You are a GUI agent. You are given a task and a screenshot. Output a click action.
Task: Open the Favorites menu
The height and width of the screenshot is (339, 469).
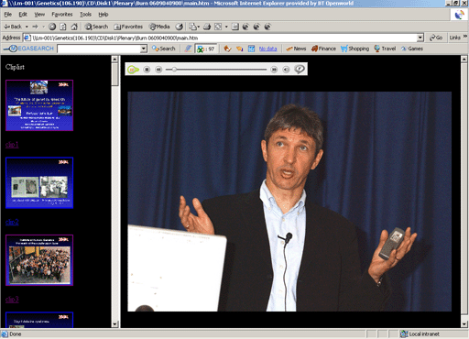62,15
